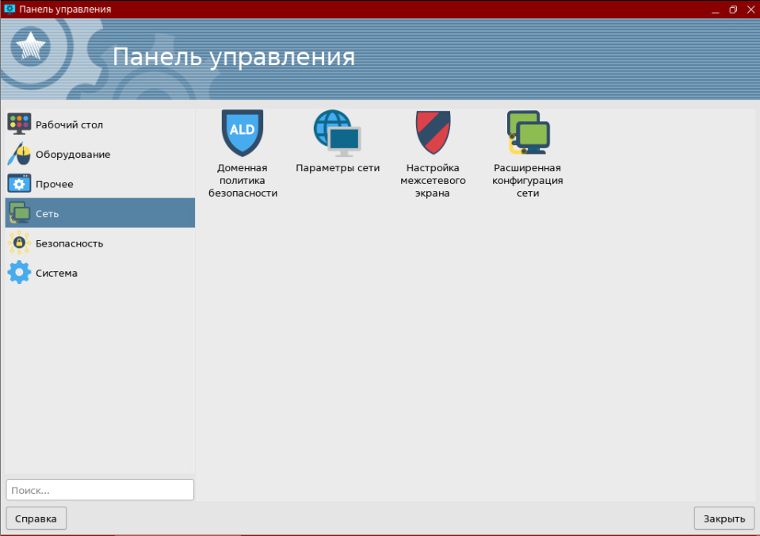This screenshot has height=536, width=760.
Task: Open Доменная политика безопасности ALD shield icon
Action: click(x=243, y=133)
